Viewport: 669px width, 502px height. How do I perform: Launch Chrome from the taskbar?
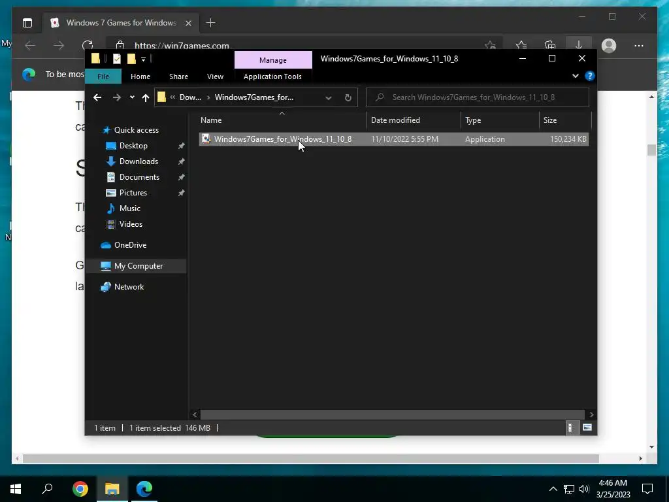tap(80, 488)
